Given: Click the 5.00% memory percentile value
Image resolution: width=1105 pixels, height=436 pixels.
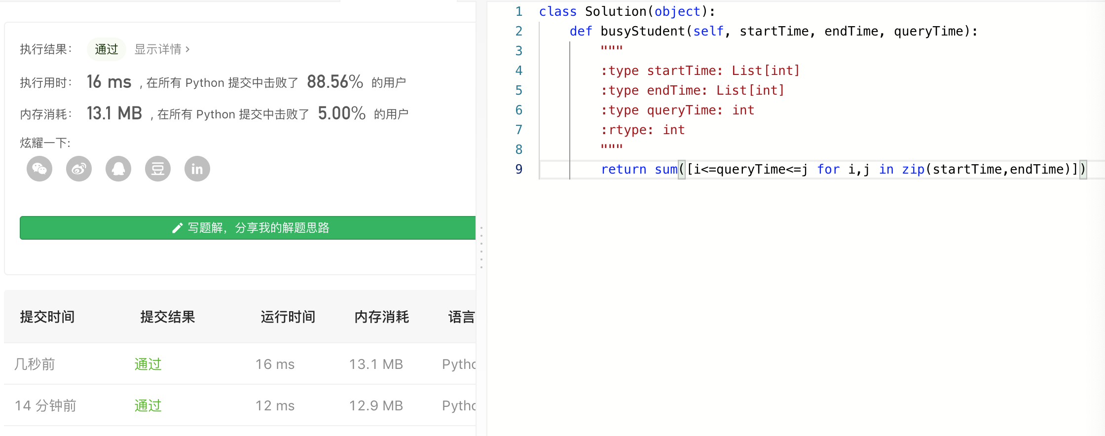Looking at the screenshot, I should point(341,113).
